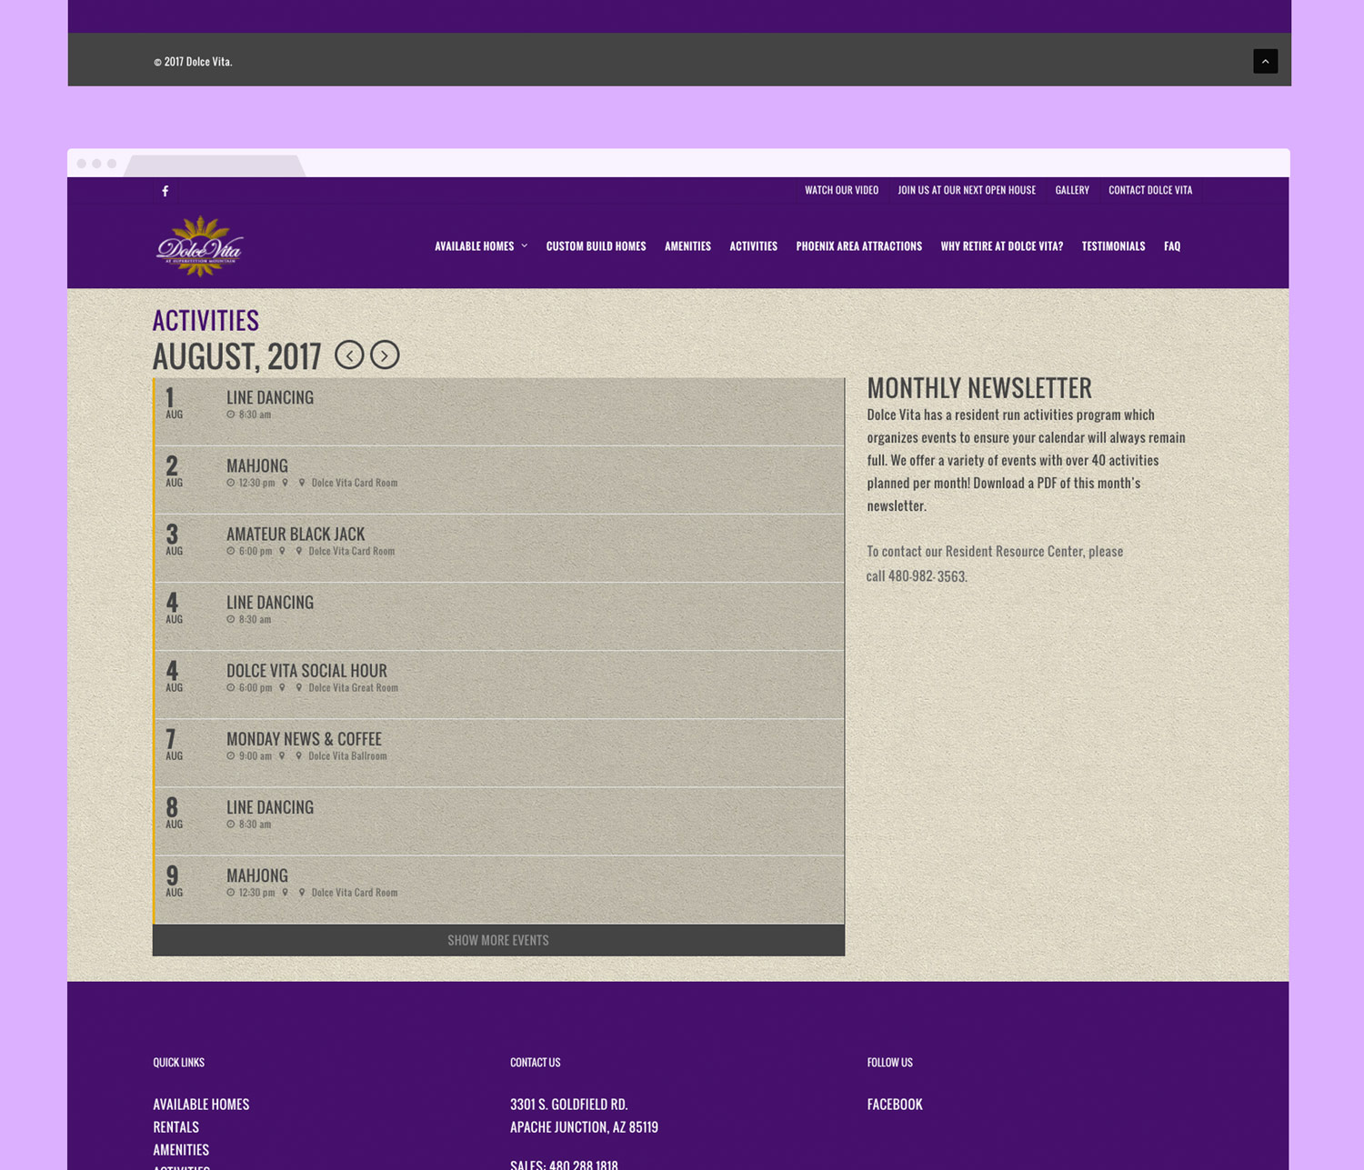Click Rentals in the Quick Links footer
Screen dimensions: 1364x1170
pos(176,1127)
